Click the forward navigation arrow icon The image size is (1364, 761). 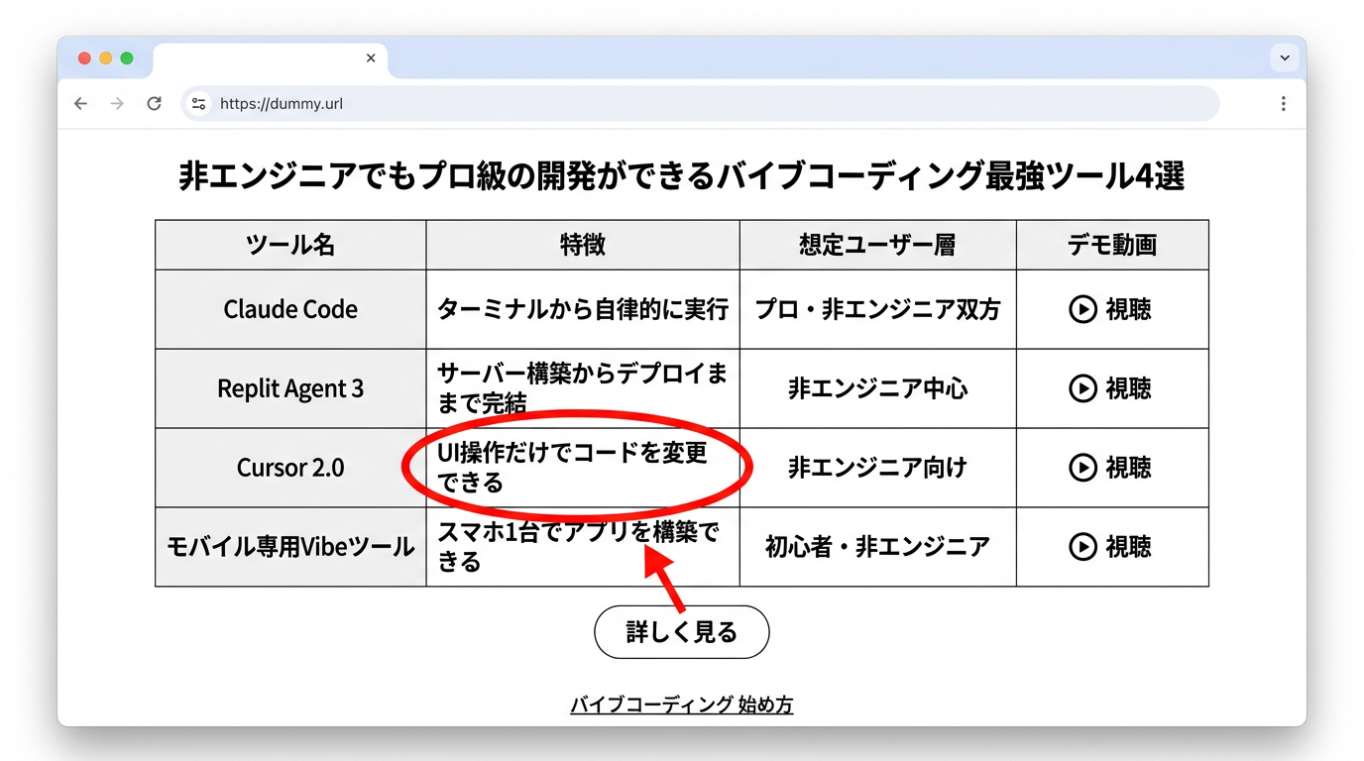tap(117, 103)
